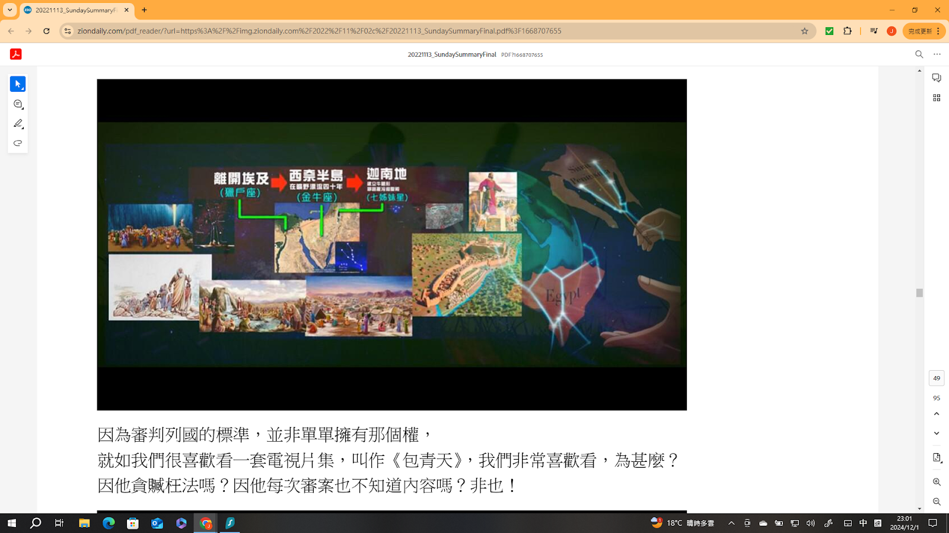
Task: Select the 20221113_SundaySummary tab
Action: (x=76, y=10)
